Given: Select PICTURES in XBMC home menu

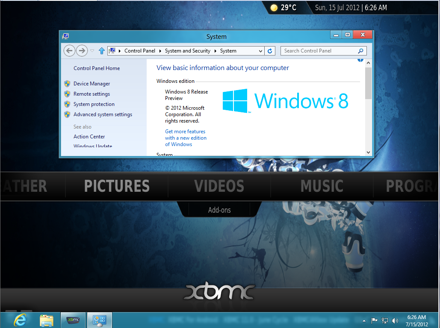Looking at the screenshot, I should (x=117, y=186).
